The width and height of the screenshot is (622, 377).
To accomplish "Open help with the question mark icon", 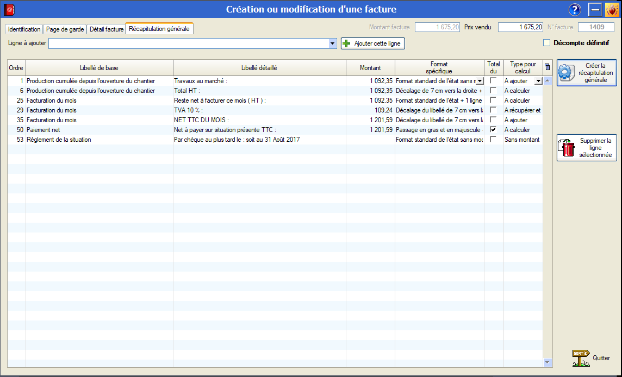I will coord(575,10).
